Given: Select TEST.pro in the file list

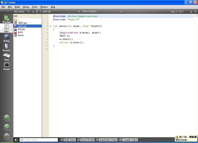Looking at the screenshot, I should click(x=22, y=23).
